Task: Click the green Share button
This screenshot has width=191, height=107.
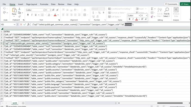Action: coord(185,4)
